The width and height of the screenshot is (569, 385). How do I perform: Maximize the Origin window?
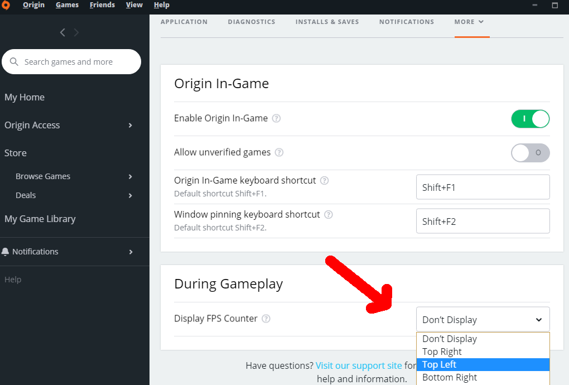coord(555,5)
